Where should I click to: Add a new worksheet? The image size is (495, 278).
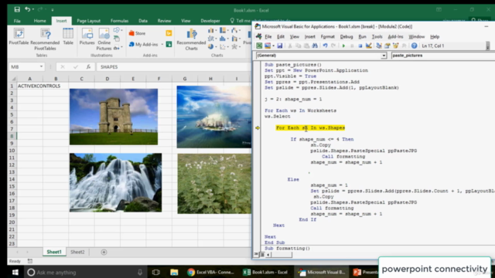tap(104, 252)
